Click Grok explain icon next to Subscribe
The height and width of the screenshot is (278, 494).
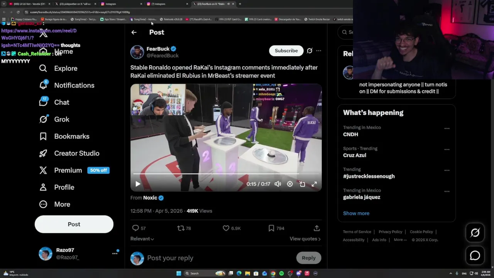tap(310, 51)
